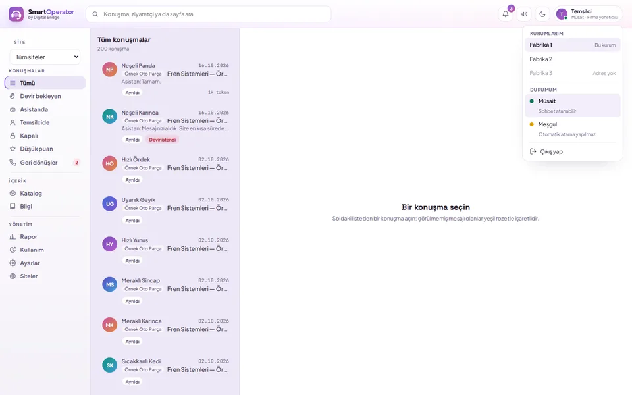Click the Siteler globe icon
Viewport: 632px width, 395px height.
point(13,276)
